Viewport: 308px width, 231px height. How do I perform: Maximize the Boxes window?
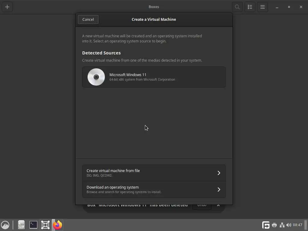pos(289,7)
